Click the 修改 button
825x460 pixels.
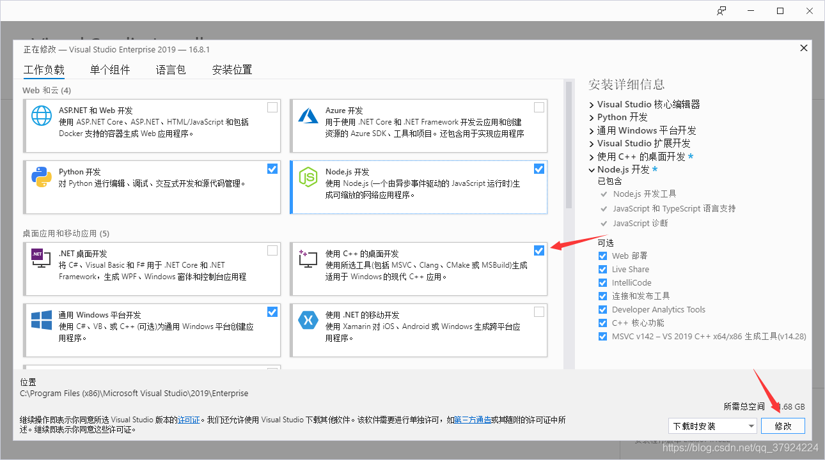click(x=783, y=425)
